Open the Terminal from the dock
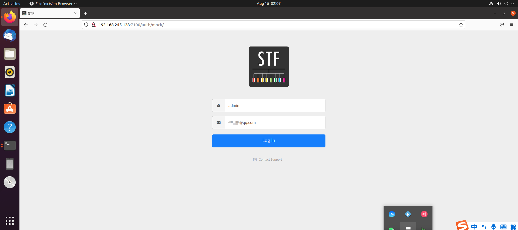 click(x=10, y=146)
